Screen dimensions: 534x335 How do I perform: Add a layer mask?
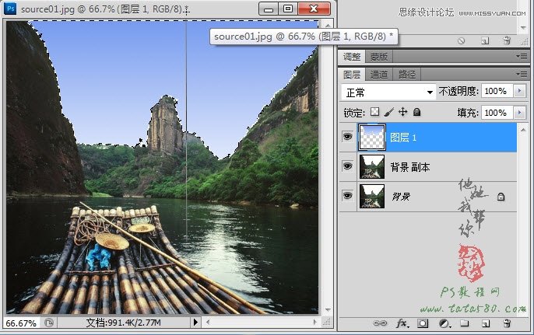pos(423,323)
